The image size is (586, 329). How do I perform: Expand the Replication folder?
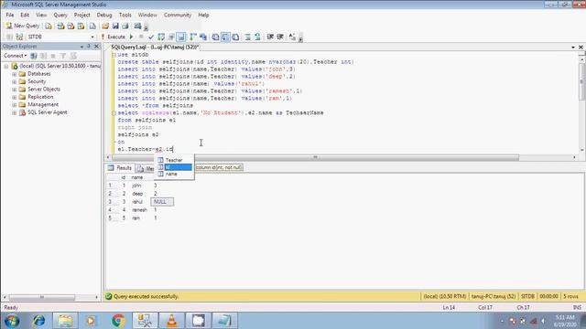15,97
